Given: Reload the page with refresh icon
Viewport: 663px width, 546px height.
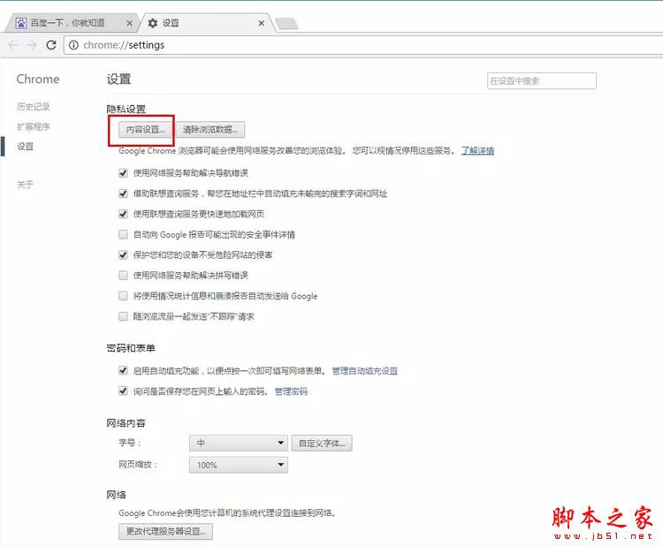Looking at the screenshot, I should 51,45.
